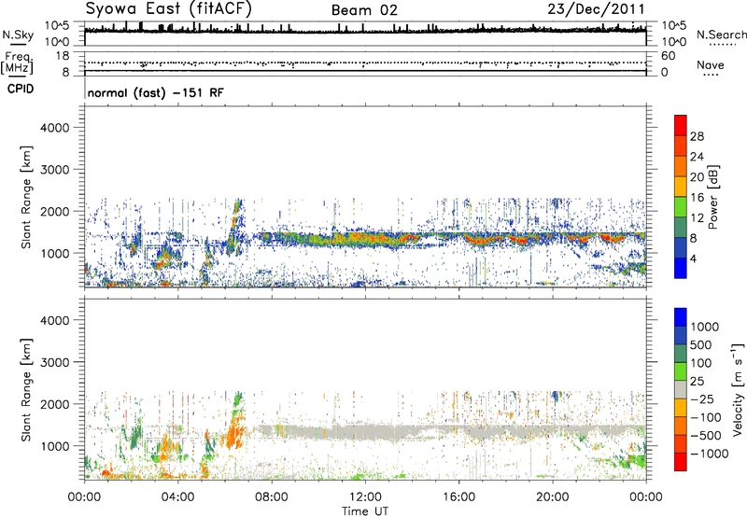Click the gray segment of Velocity color bar
Screen dimensions: 747x517
click(681, 389)
